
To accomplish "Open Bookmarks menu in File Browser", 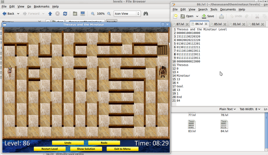I will [42, 6].
